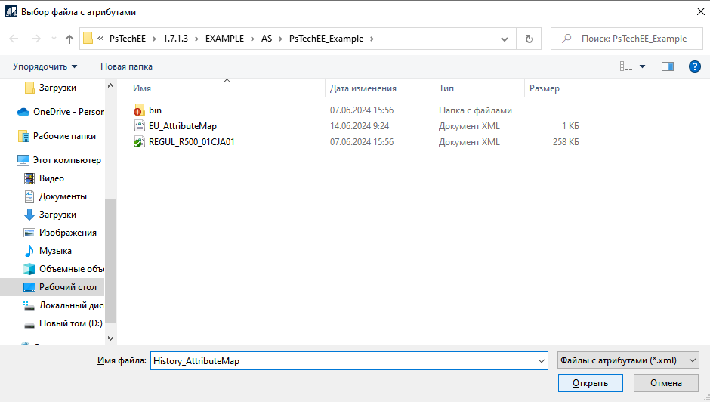
Task: Open the view options dropdown arrow
Action: point(643,66)
